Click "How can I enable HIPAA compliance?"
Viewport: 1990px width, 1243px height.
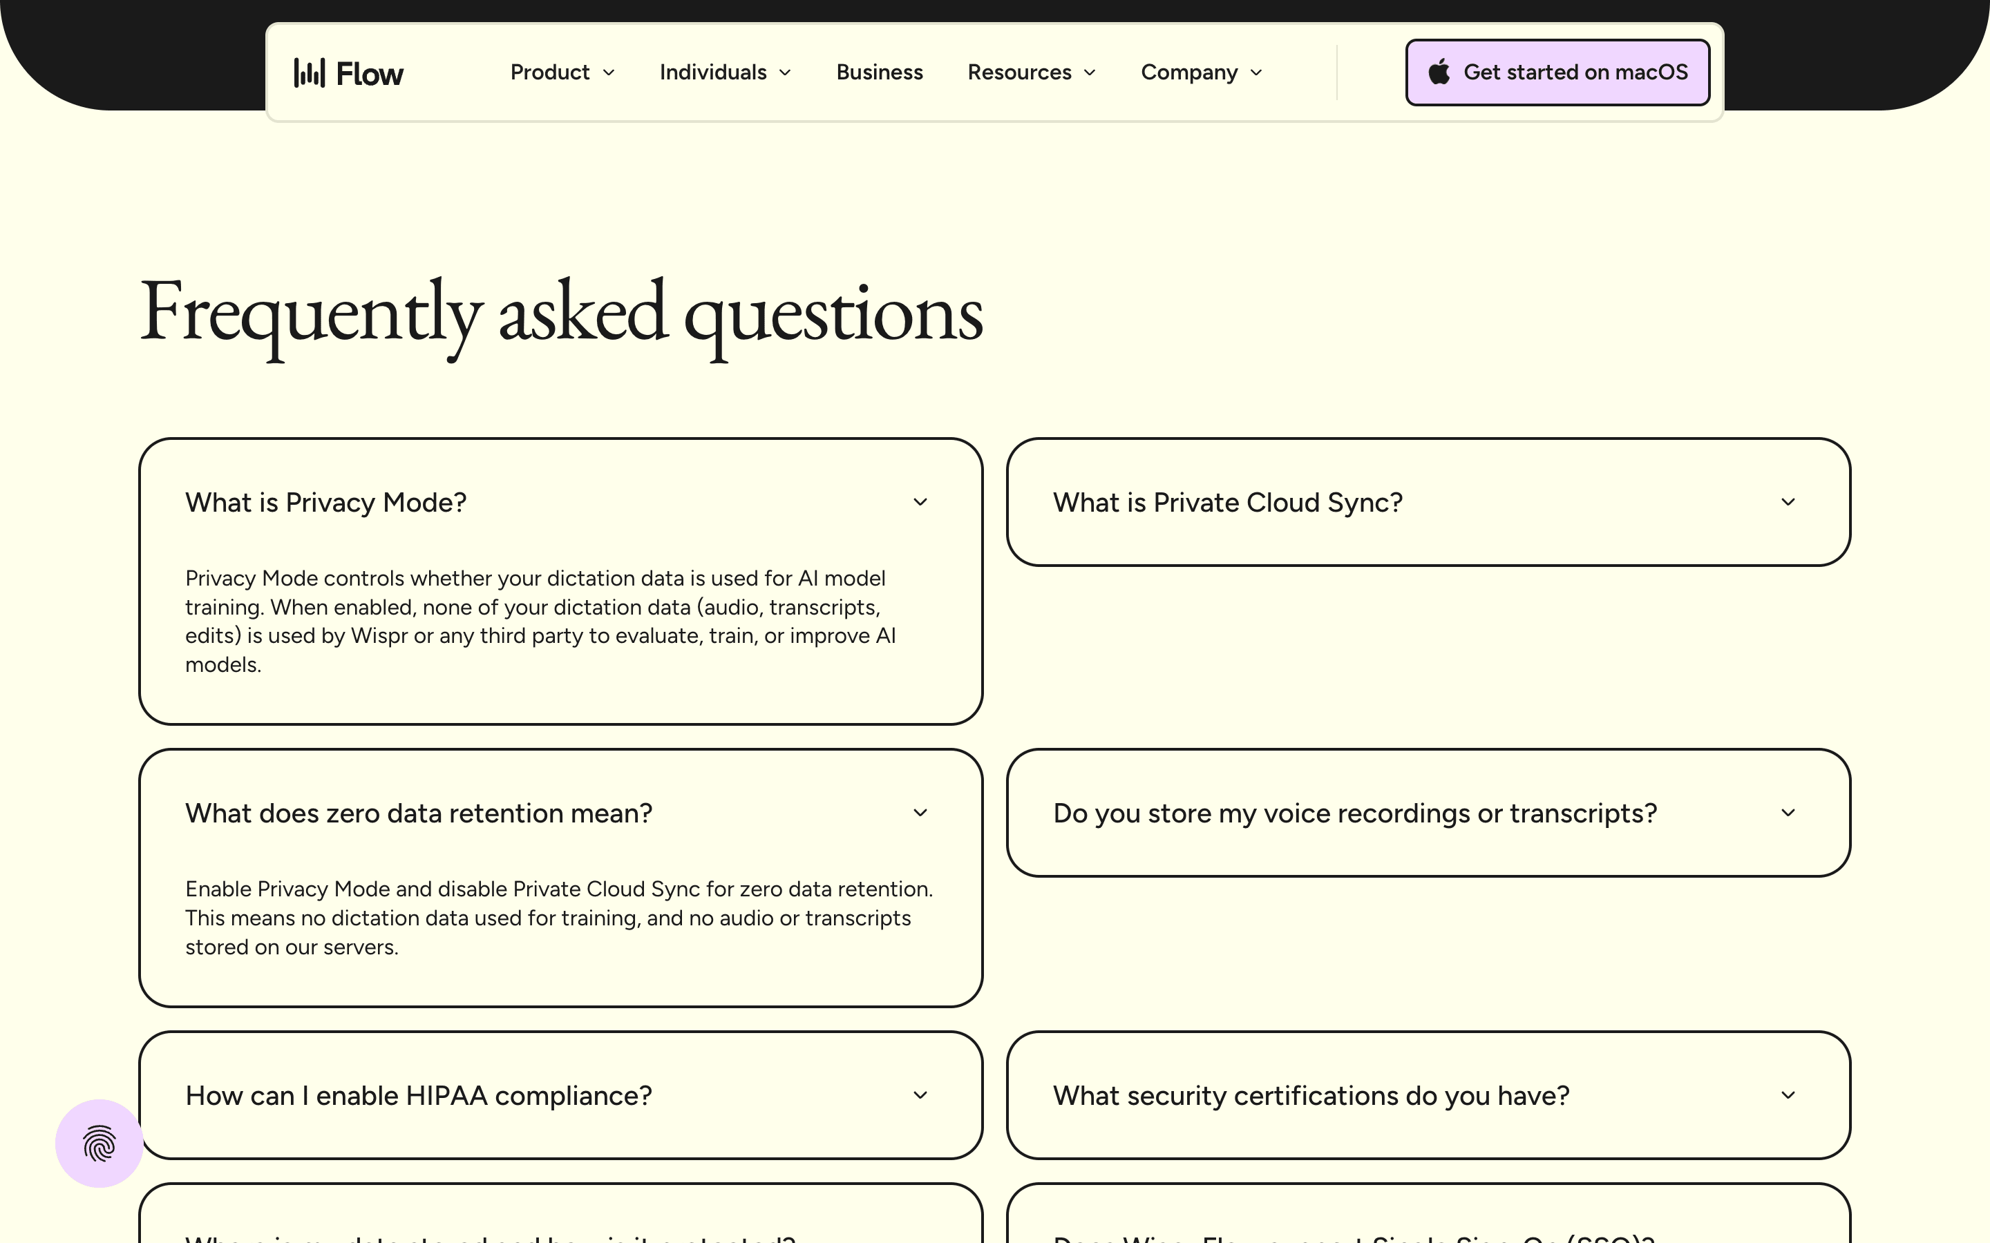(x=419, y=1095)
